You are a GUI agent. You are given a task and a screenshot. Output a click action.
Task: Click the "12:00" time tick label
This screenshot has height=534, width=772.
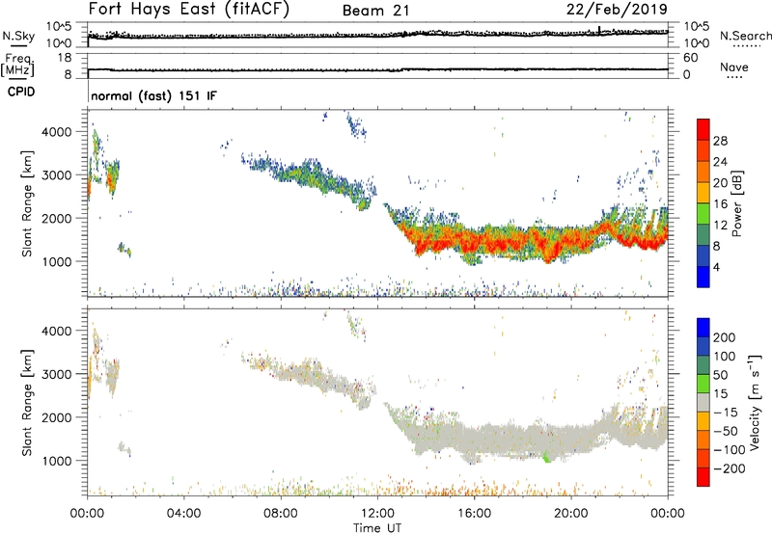(377, 514)
